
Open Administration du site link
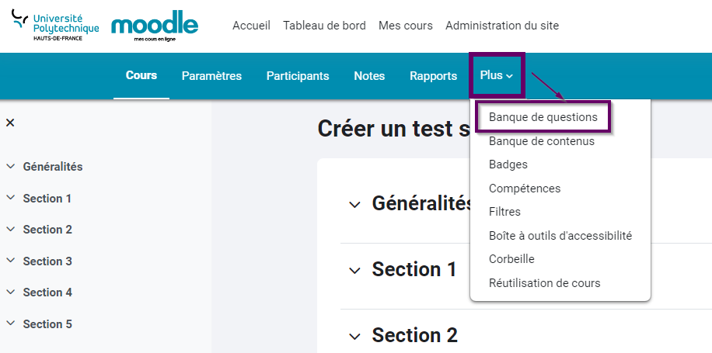tap(502, 26)
